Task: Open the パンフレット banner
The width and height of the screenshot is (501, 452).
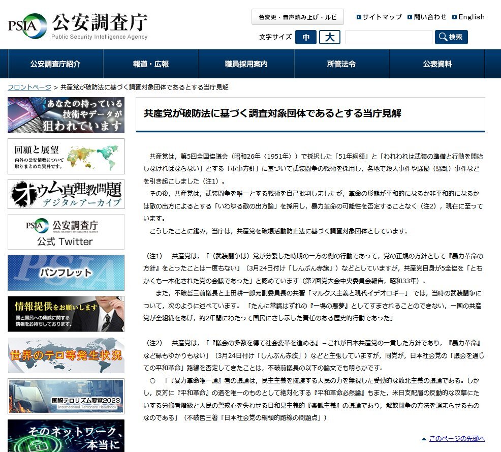Action: click(x=66, y=273)
